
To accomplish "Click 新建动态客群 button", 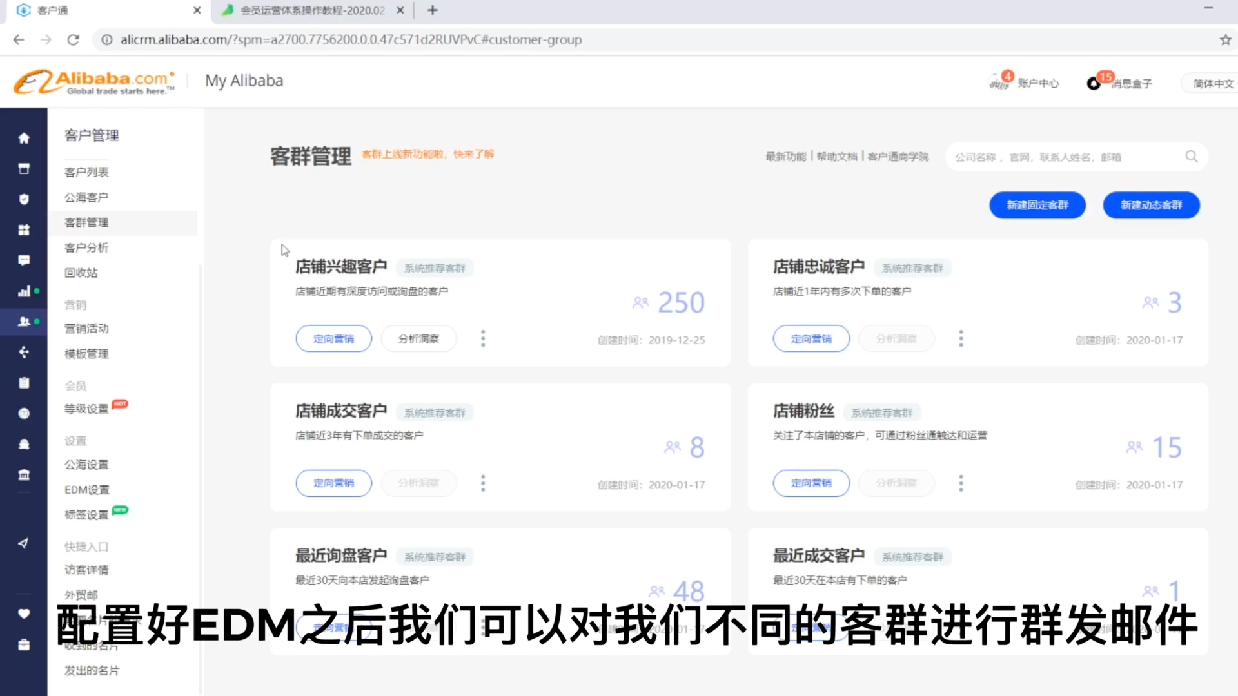I will [1151, 205].
